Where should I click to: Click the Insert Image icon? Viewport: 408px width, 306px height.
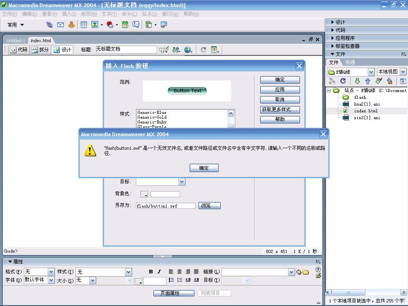tap(95, 25)
